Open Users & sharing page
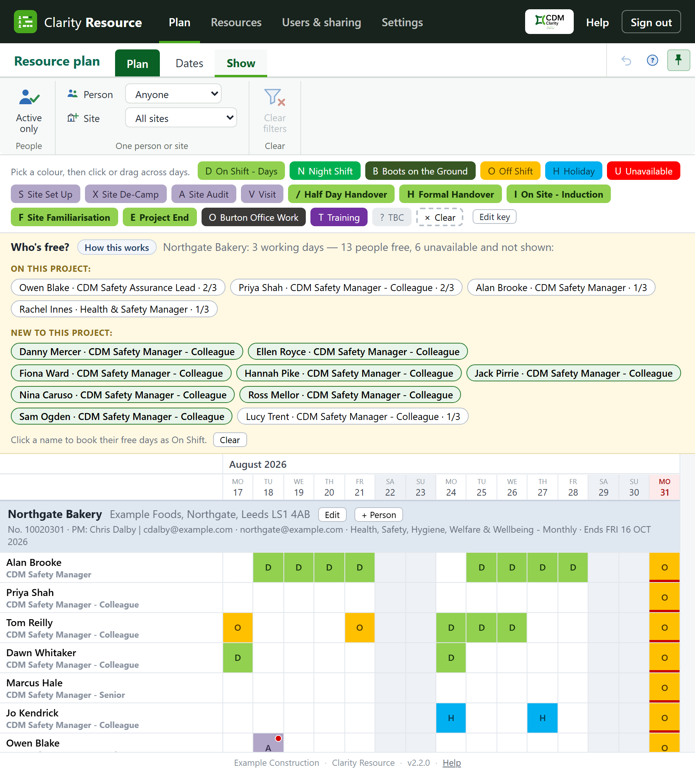This screenshot has height=772, width=695. tap(322, 22)
